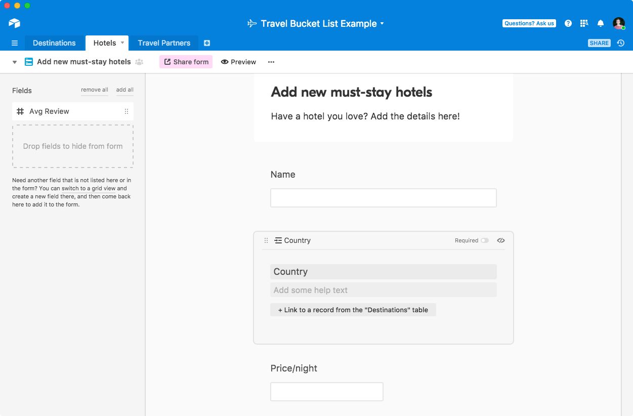Toggle Required switch for Country field

(485, 240)
